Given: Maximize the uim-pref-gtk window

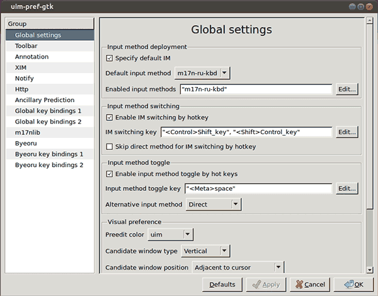Looking at the screenshot, I should [x=360, y=6].
